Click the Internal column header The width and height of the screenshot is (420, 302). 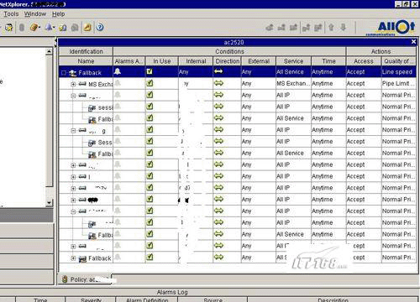click(x=196, y=61)
